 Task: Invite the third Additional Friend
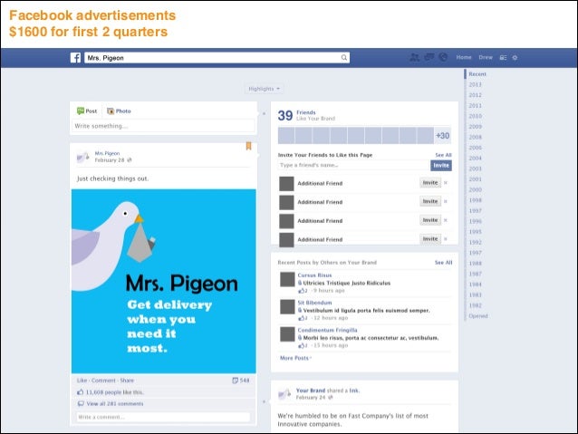click(x=430, y=220)
